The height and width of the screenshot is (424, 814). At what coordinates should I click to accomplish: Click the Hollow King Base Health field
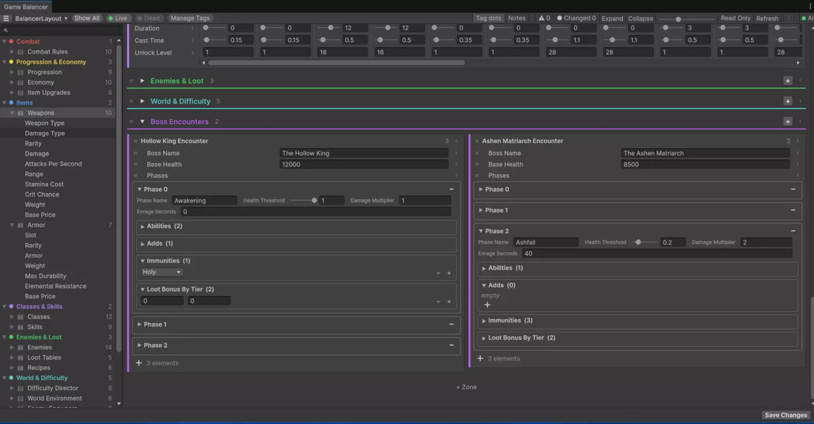point(364,164)
